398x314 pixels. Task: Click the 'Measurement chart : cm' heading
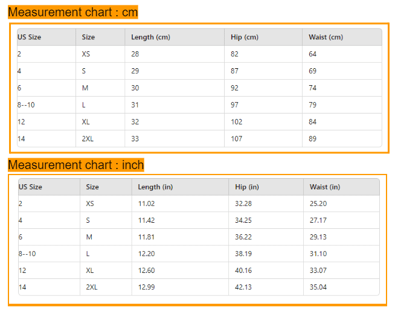pos(73,13)
